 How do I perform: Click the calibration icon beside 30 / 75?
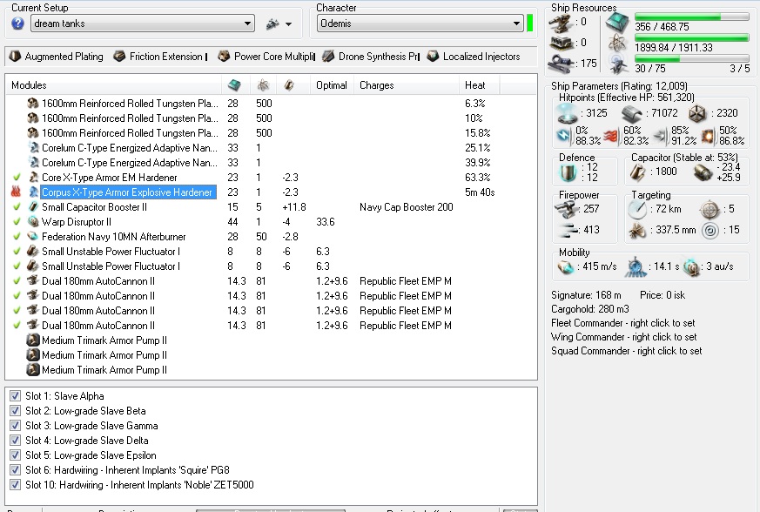click(x=618, y=64)
